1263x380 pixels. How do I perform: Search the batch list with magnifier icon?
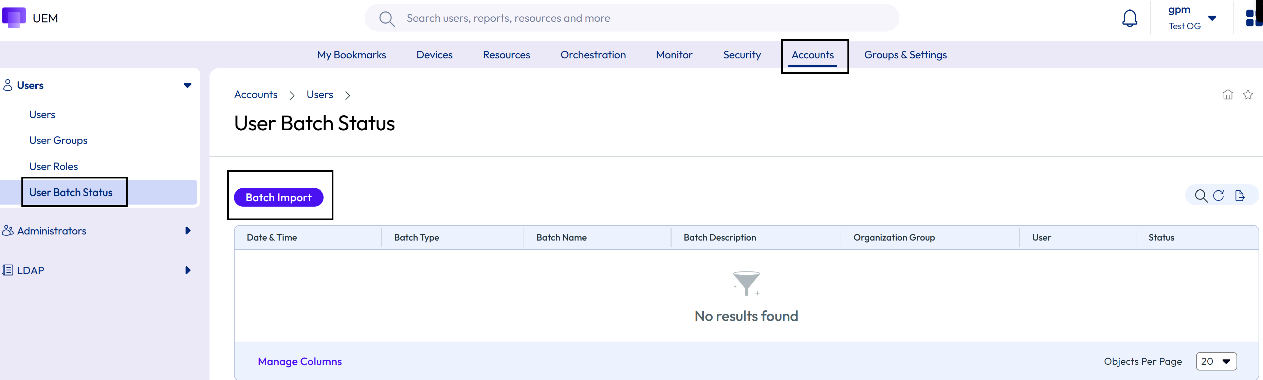tap(1201, 196)
